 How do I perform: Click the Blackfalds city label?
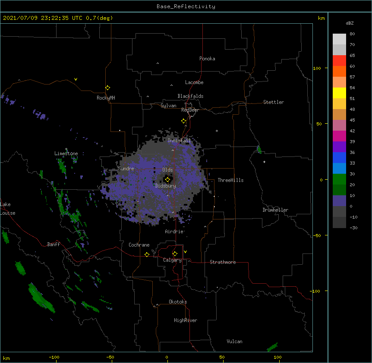190,96
